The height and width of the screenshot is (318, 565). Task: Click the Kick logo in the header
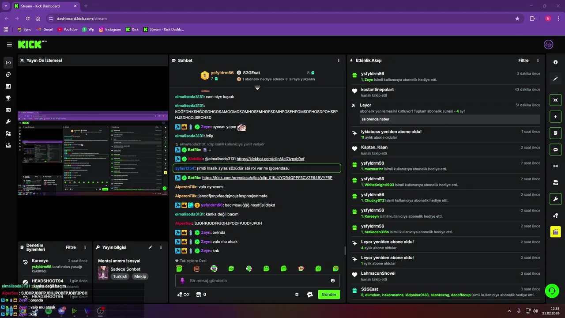pyautogui.click(x=32, y=44)
